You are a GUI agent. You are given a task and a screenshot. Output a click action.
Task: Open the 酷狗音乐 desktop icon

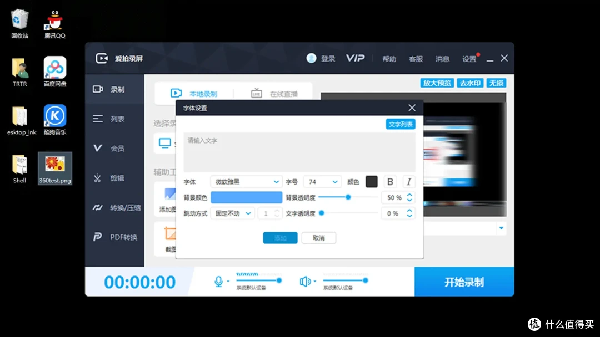tap(54, 120)
